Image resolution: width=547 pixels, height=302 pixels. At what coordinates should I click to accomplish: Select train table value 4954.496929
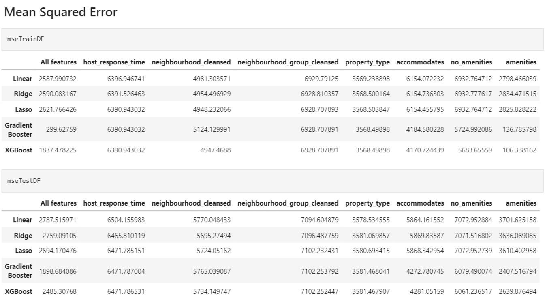coord(212,94)
